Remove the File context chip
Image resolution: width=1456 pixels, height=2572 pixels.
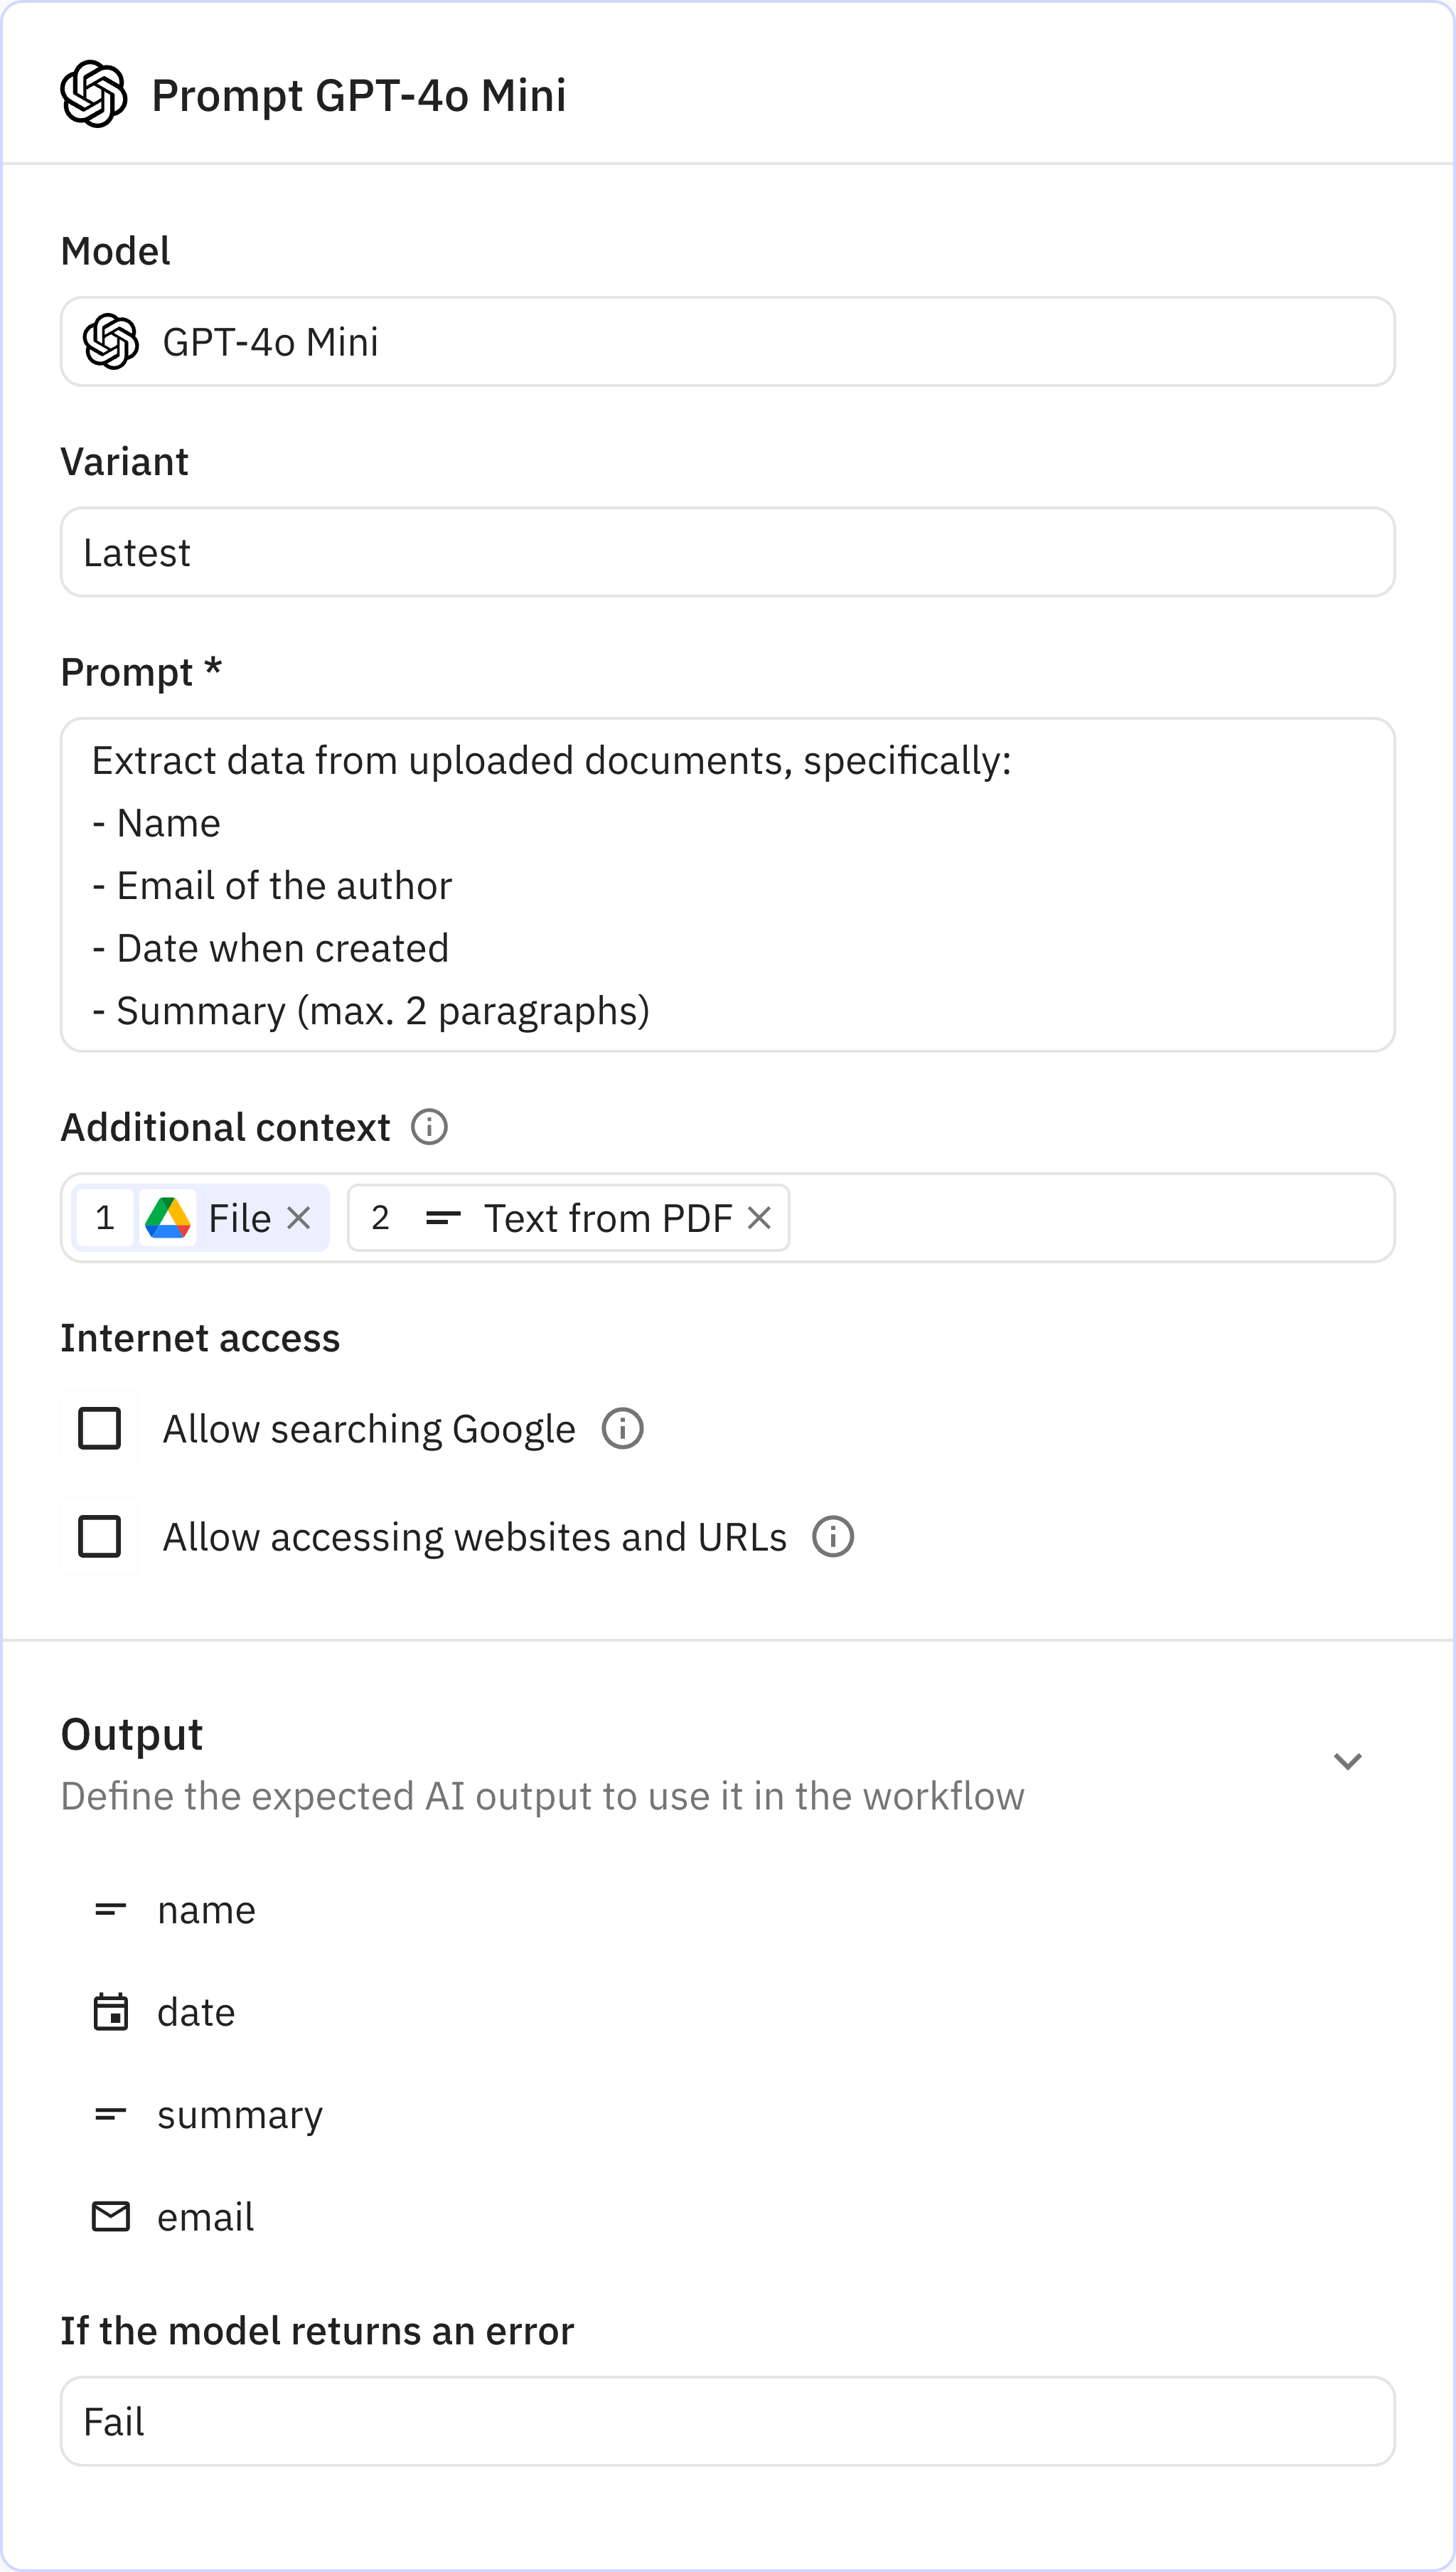pyautogui.click(x=298, y=1218)
